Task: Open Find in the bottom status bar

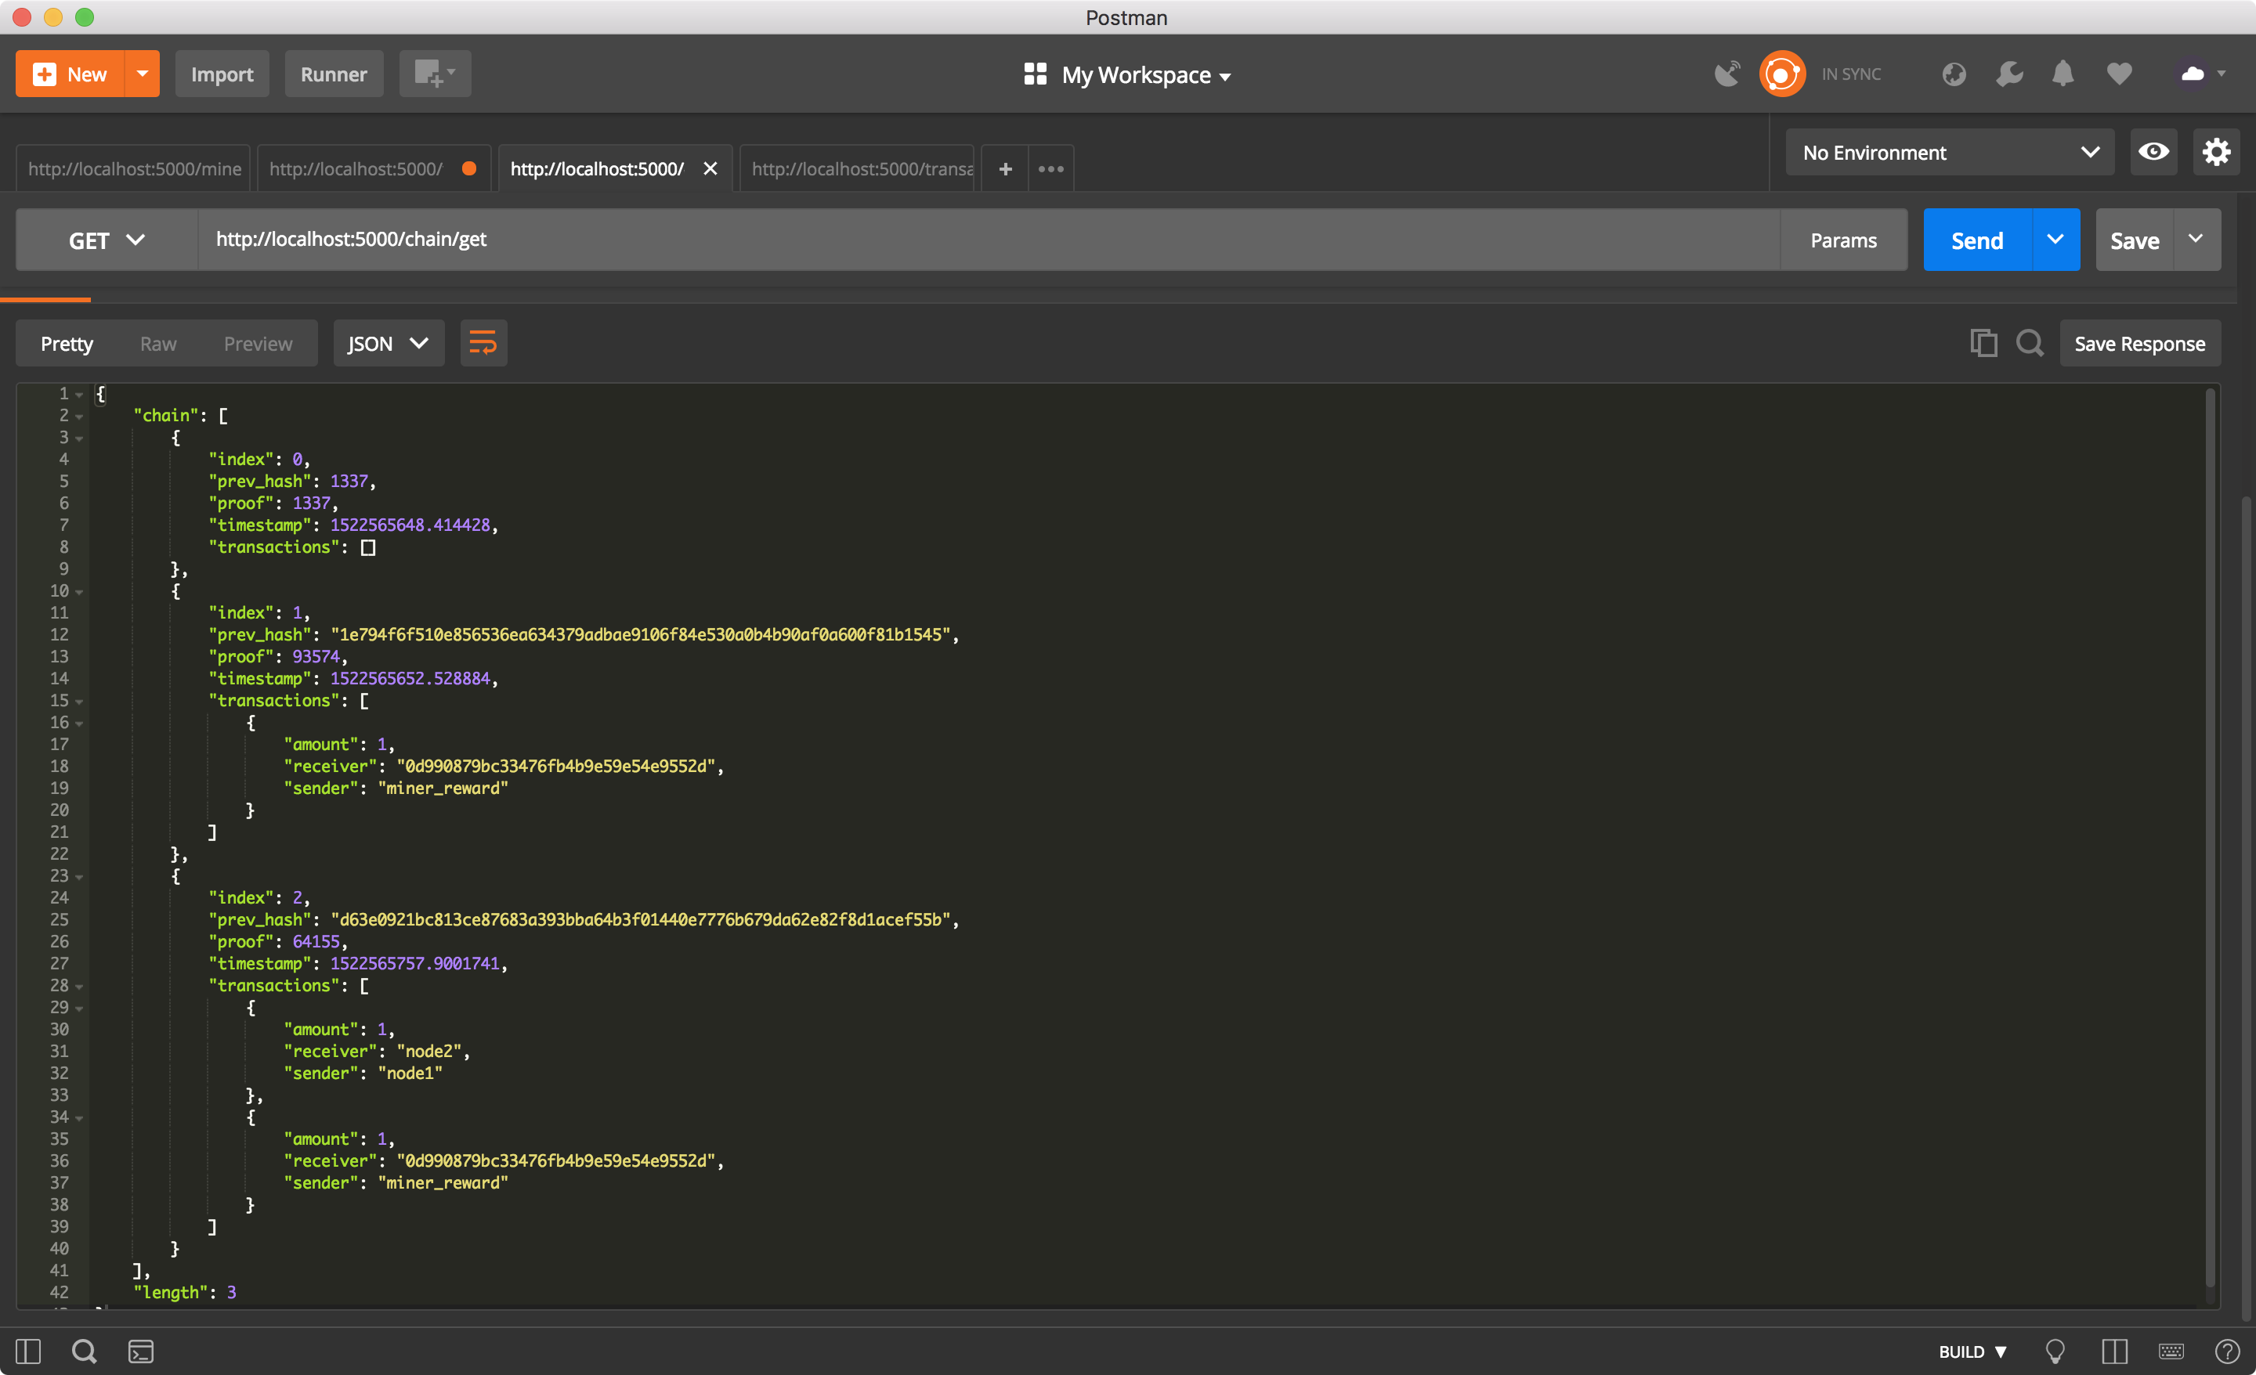Action: (85, 1352)
